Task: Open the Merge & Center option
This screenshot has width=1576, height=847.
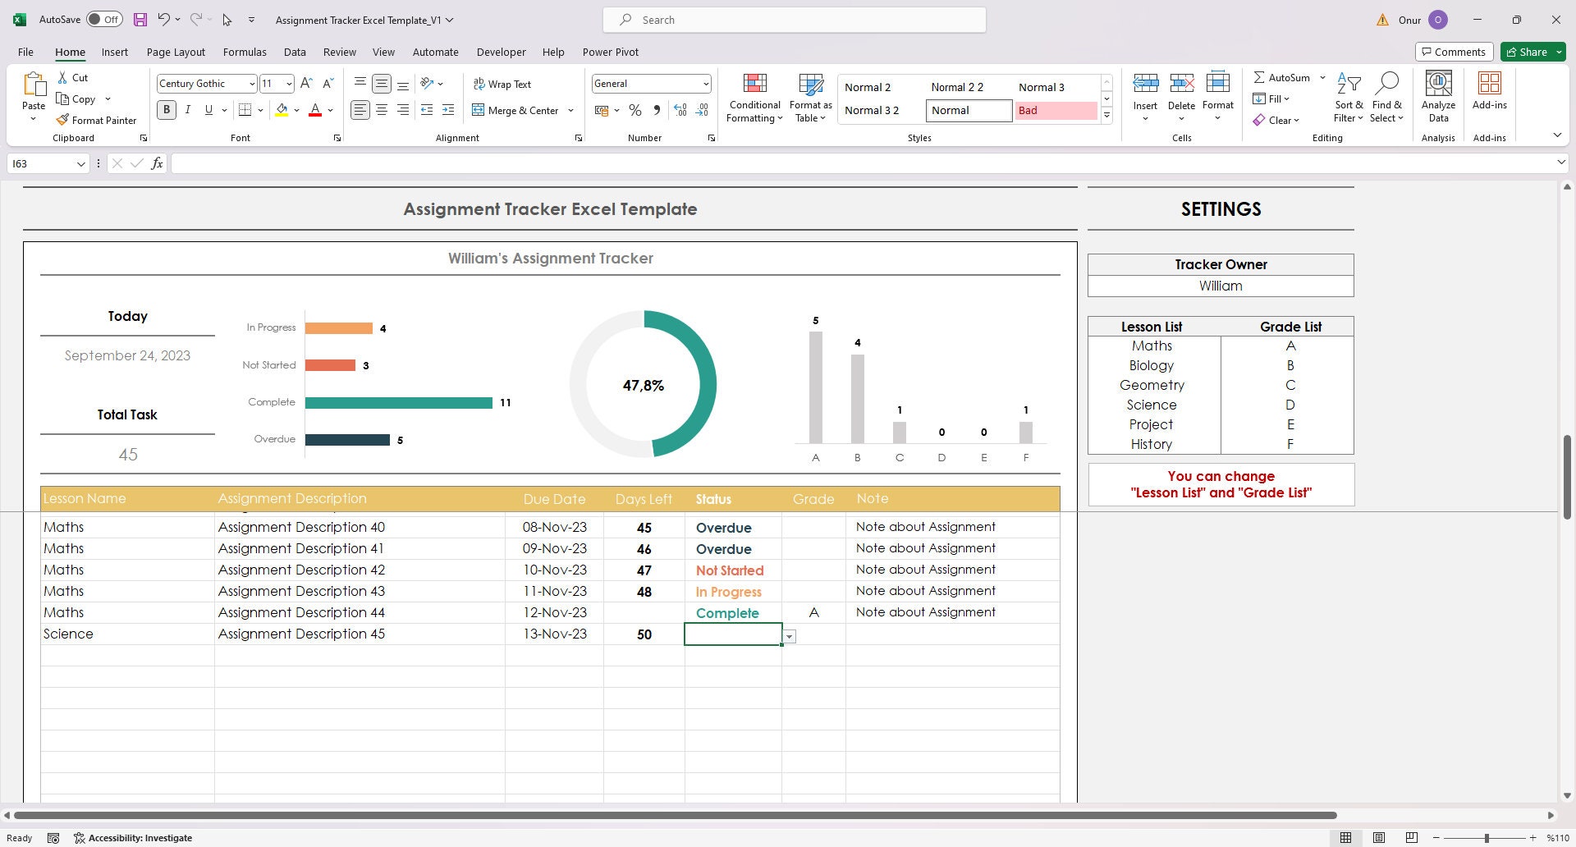Action: (522, 110)
